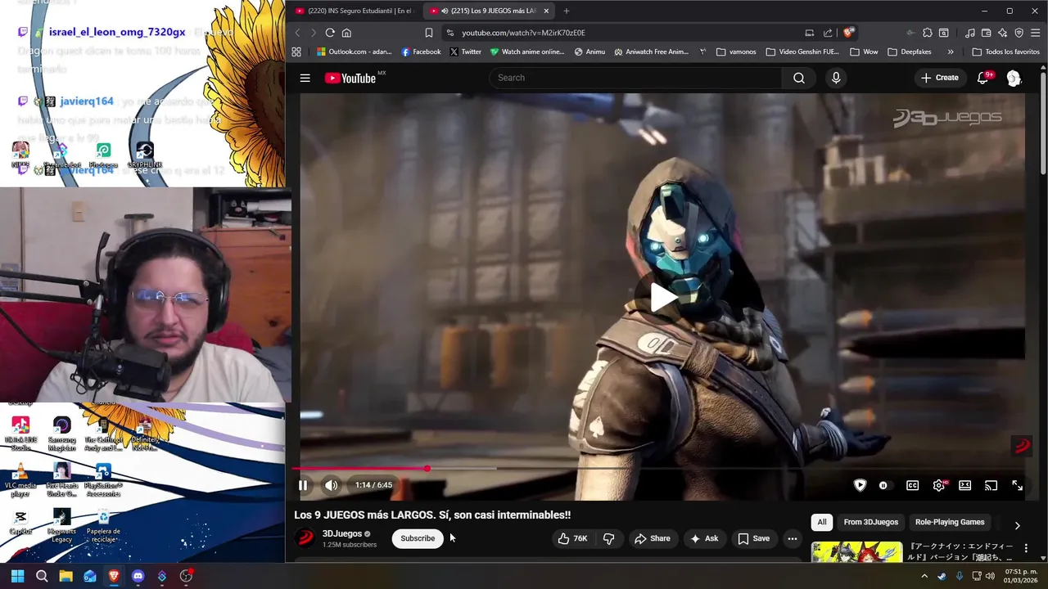
Task: Open the Arknights recommended video thumbnail
Action: [856, 552]
